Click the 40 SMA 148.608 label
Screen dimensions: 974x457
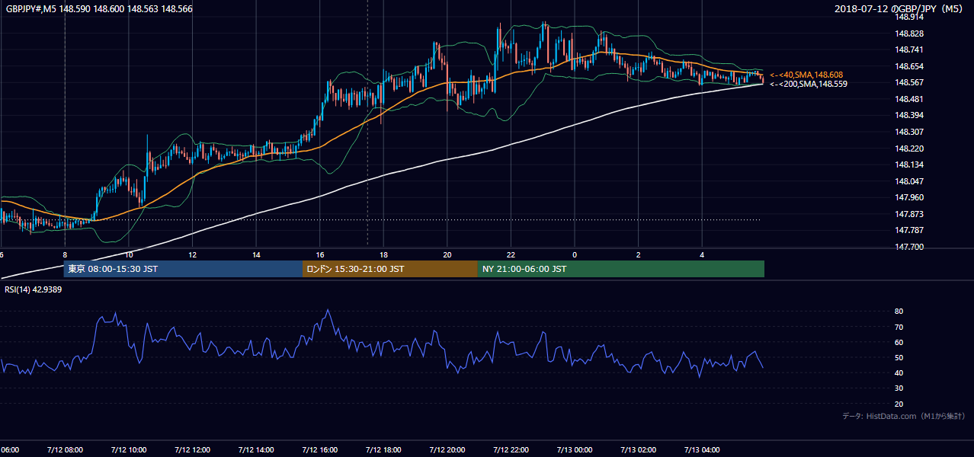[x=806, y=75]
